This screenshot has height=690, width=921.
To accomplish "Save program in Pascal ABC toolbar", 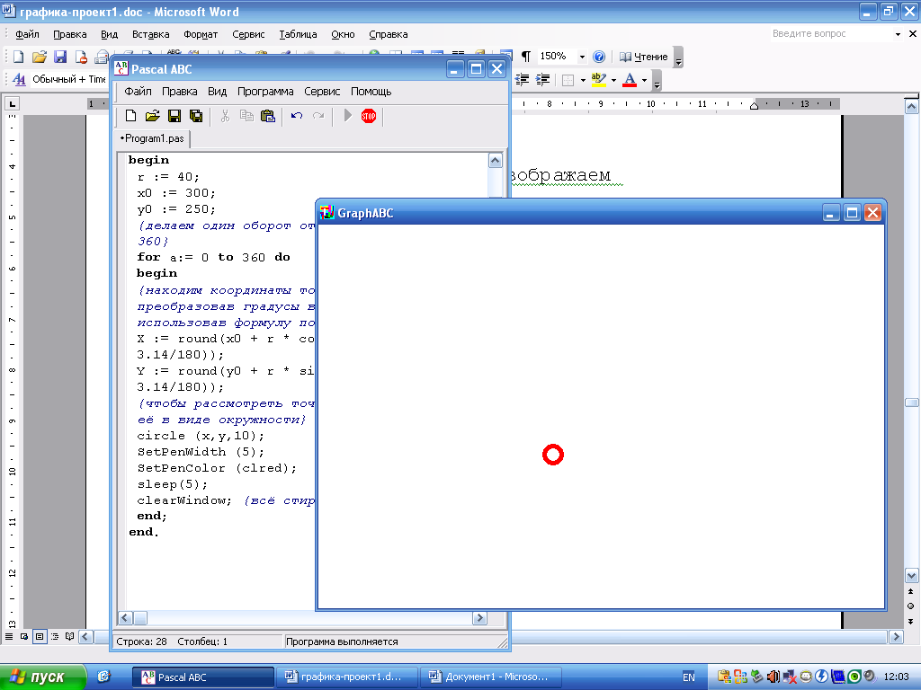I will 174,116.
